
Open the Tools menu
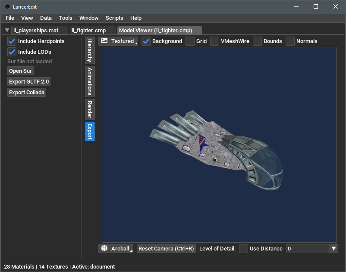click(x=65, y=18)
